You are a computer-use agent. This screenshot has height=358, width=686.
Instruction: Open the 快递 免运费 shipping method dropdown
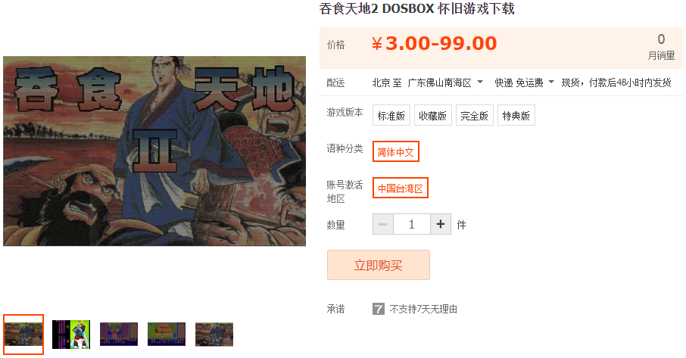click(524, 82)
